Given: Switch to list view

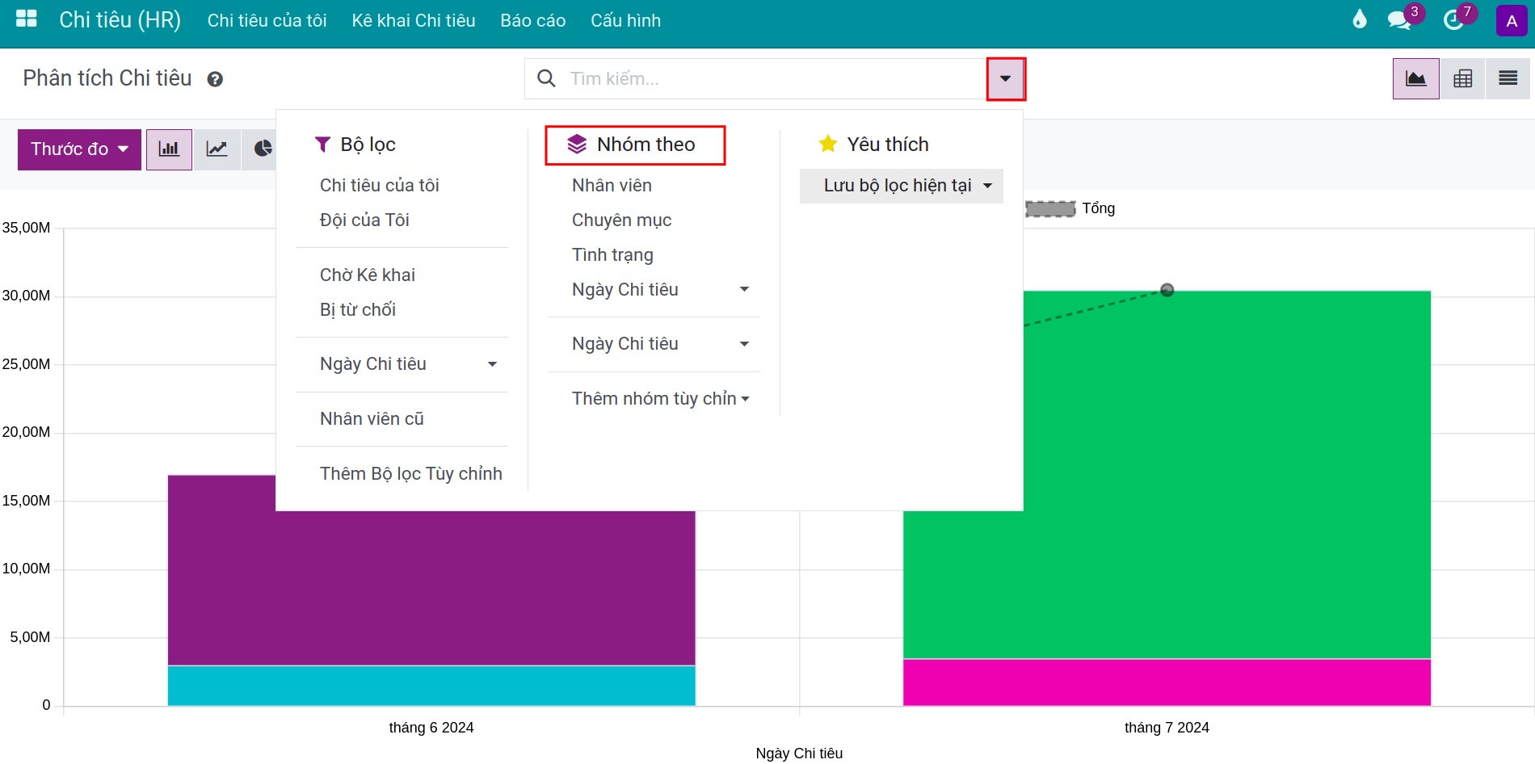Looking at the screenshot, I should tap(1508, 78).
